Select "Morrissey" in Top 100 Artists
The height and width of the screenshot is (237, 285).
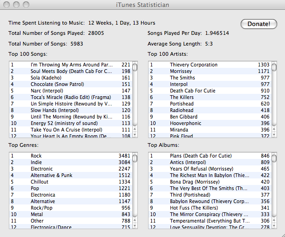[x=210, y=71]
